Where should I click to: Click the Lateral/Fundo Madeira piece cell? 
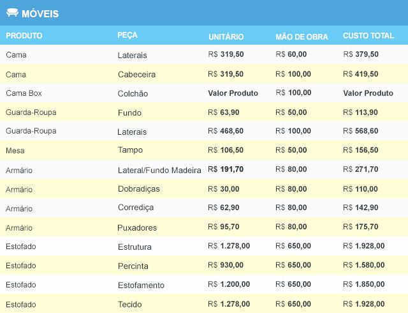[159, 171]
